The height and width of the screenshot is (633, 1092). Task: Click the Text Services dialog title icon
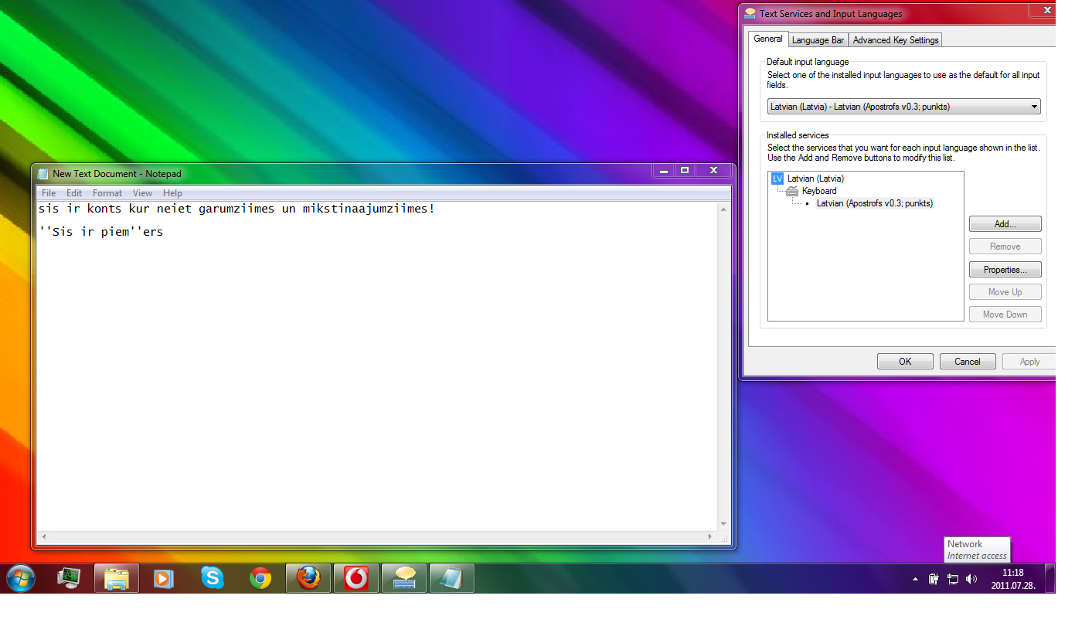(x=750, y=13)
